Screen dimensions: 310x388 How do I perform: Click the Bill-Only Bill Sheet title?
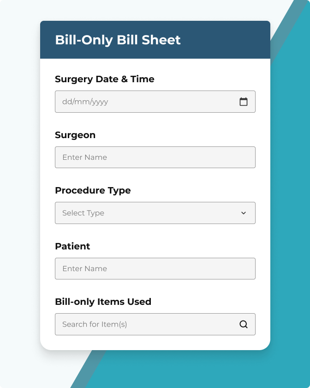pos(118,40)
